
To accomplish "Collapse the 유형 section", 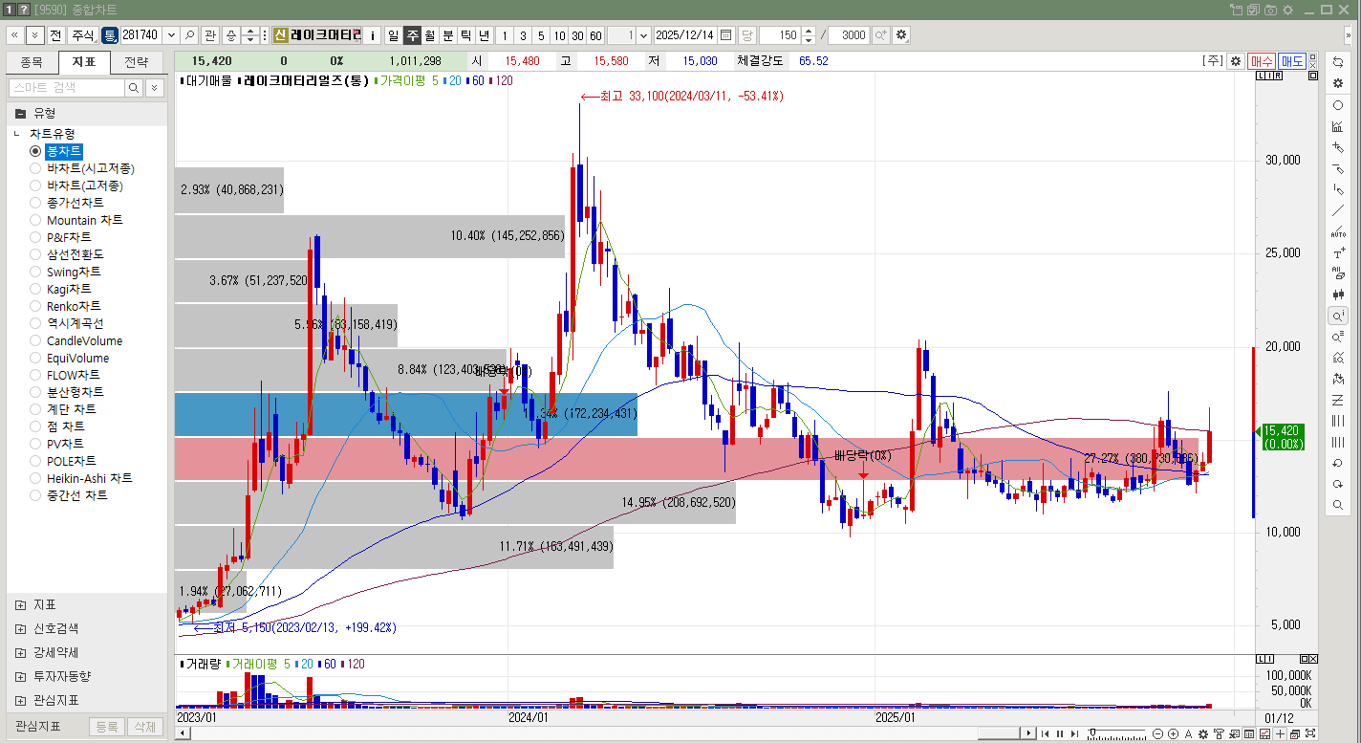I will pyautogui.click(x=21, y=113).
